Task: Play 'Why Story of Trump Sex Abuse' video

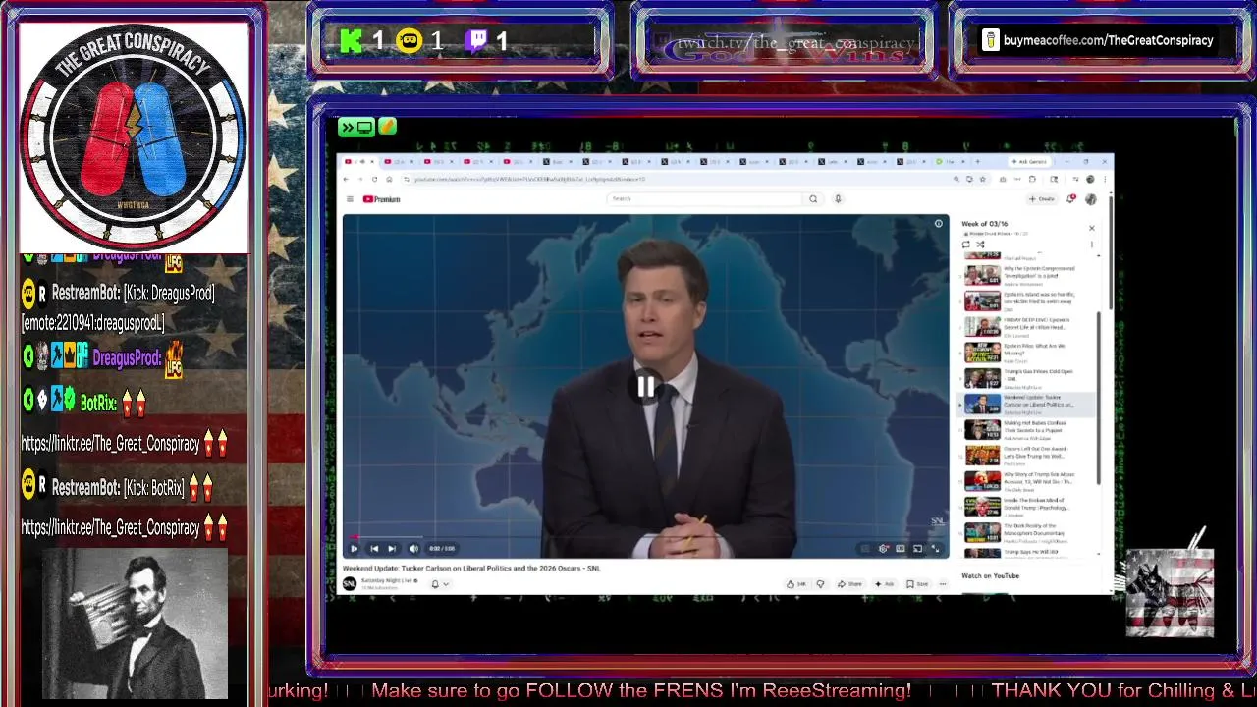Action: coord(1027,481)
